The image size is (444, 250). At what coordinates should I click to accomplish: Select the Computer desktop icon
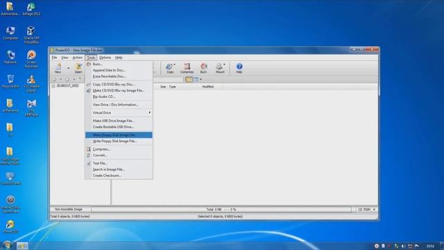pos(10,33)
